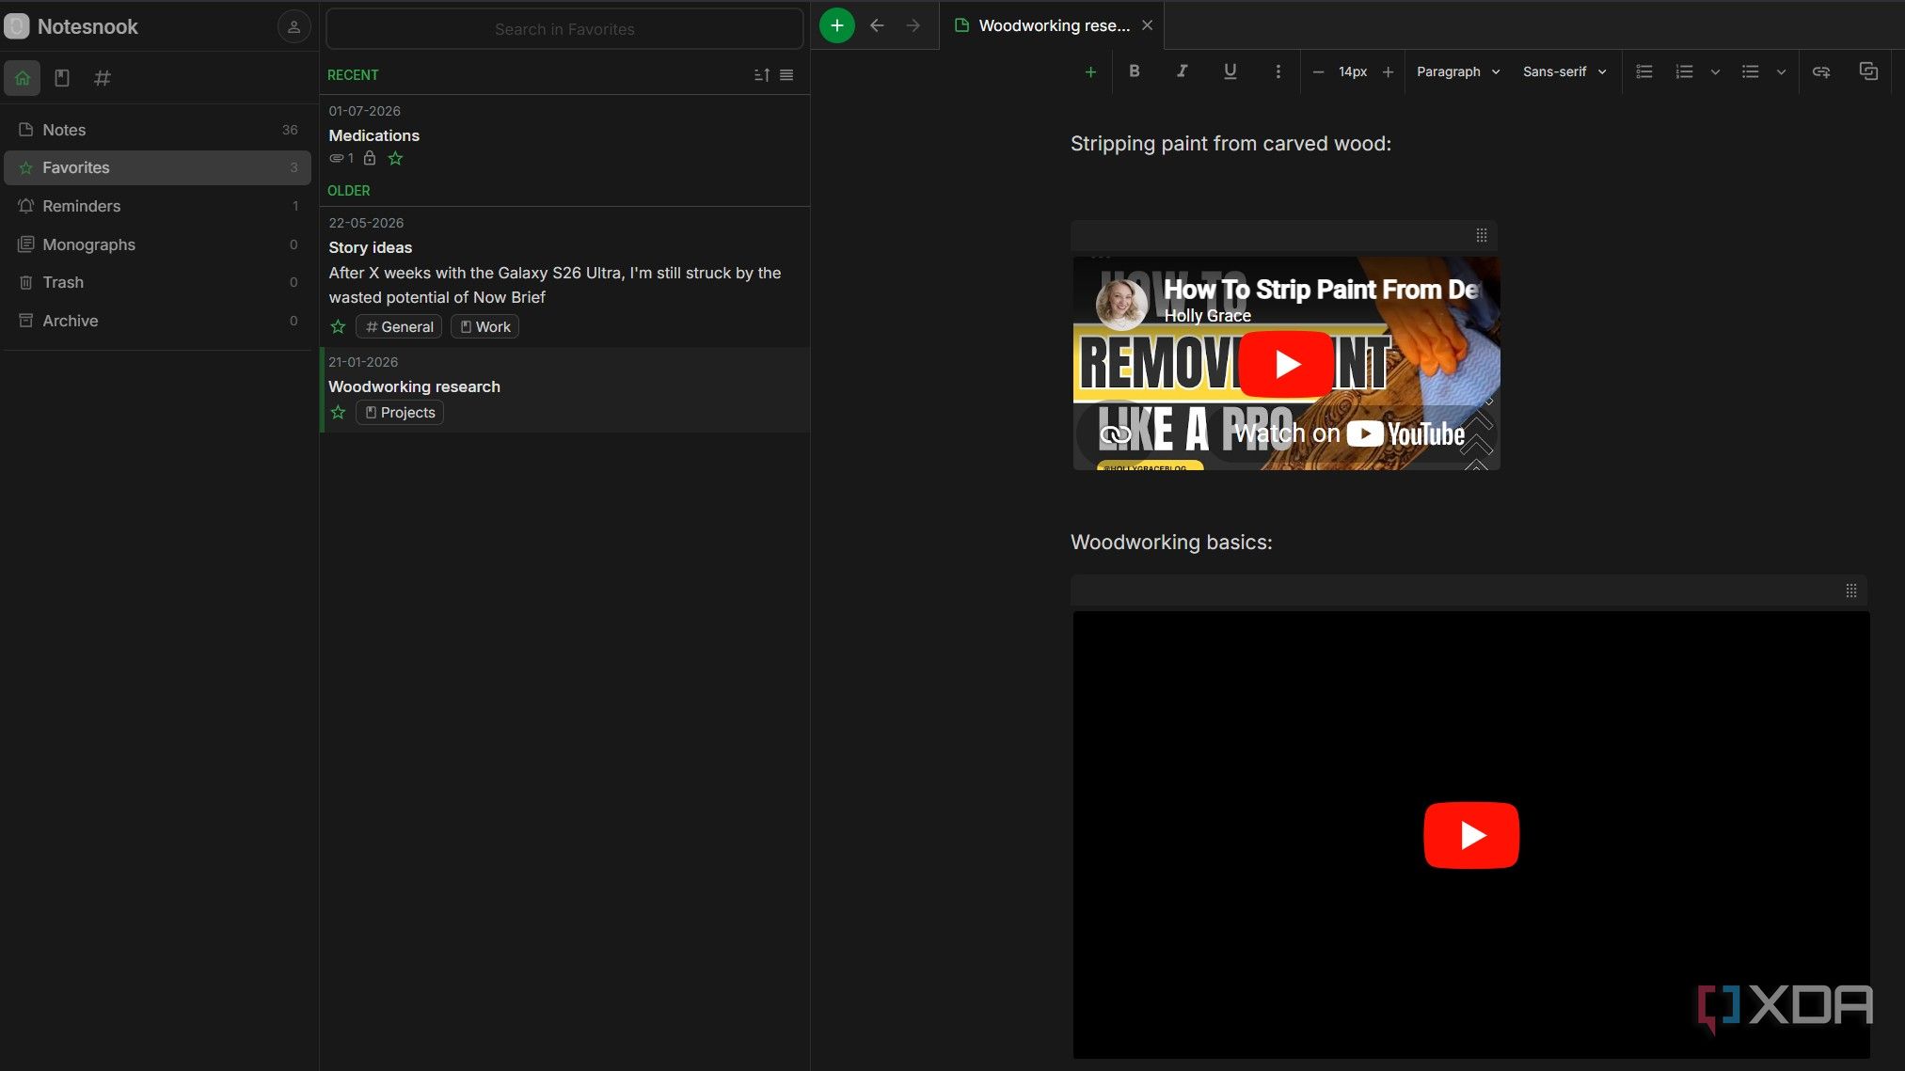
Task: Toggle italic formatting
Action: (x=1182, y=71)
